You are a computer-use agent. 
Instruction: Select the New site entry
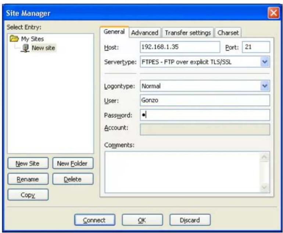point(43,48)
